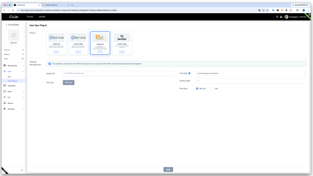Click the Settings gear icon in sidebar
Screen dimensions: 313x176
(5, 109)
